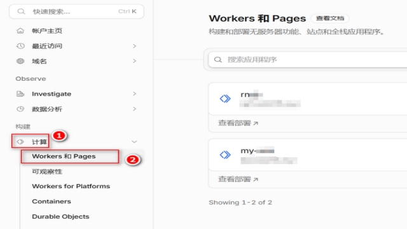Click the Showing 1-2 of 2 text
Screen dimensions: 407x229
[x=240, y=202]
